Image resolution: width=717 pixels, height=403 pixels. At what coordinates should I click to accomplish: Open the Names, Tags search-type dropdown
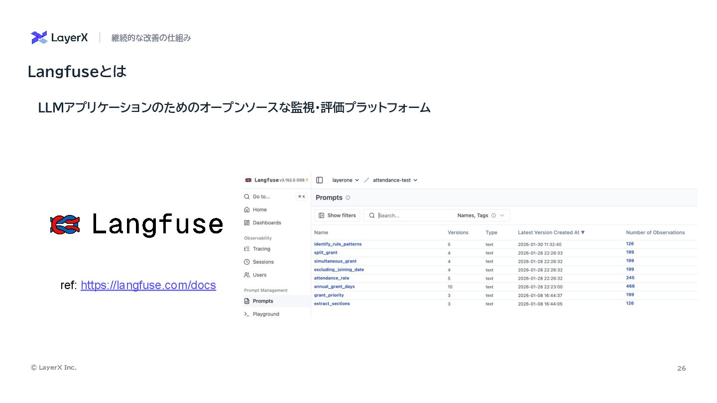point(481,215)
